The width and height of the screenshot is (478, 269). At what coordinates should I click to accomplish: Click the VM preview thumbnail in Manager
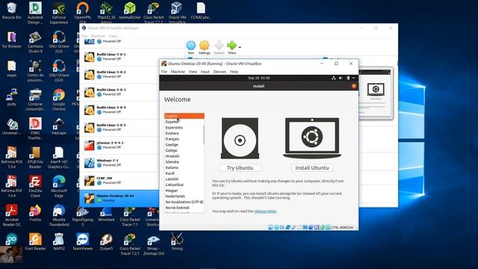pyautogui.click(x=376, y=93)
